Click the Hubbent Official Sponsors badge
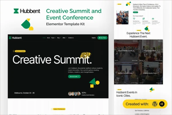The image size is (172, 115). (x=59, y=109)
